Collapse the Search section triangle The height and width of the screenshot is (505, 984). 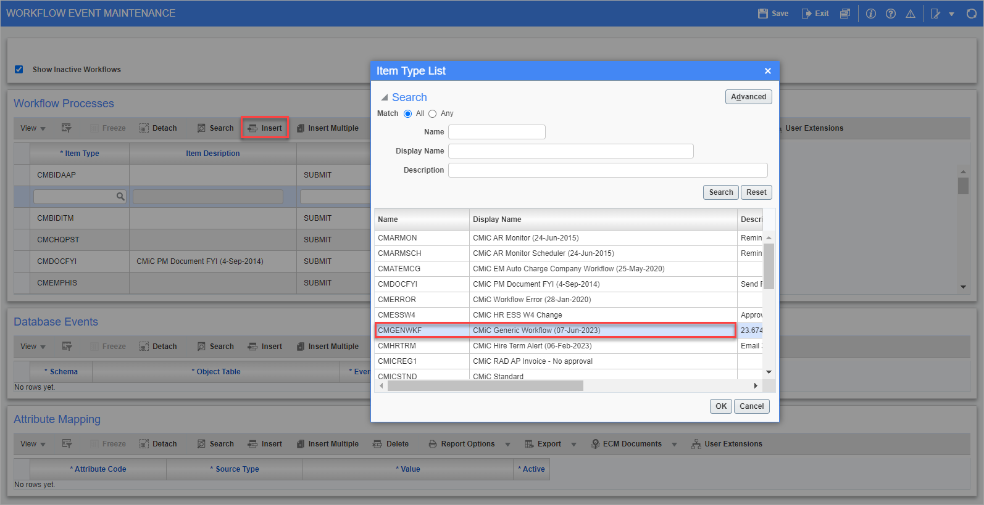point(385,97)
